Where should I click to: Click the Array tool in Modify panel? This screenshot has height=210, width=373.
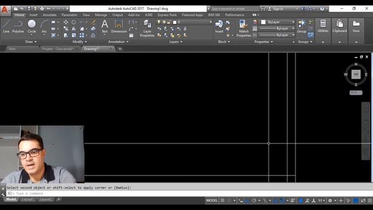[82, 35]
